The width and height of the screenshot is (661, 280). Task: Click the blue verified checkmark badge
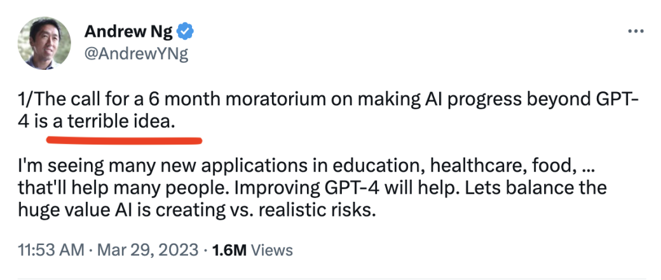[x=185, y=30]
